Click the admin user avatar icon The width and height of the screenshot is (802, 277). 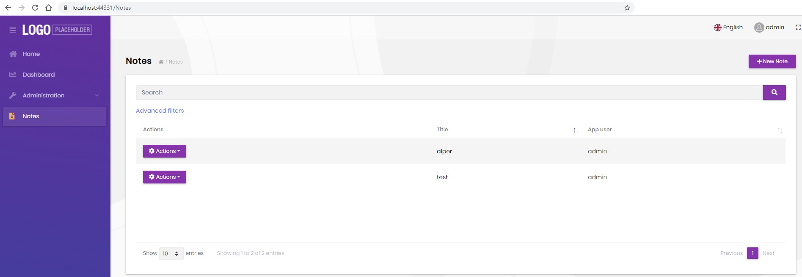[759, 28]
